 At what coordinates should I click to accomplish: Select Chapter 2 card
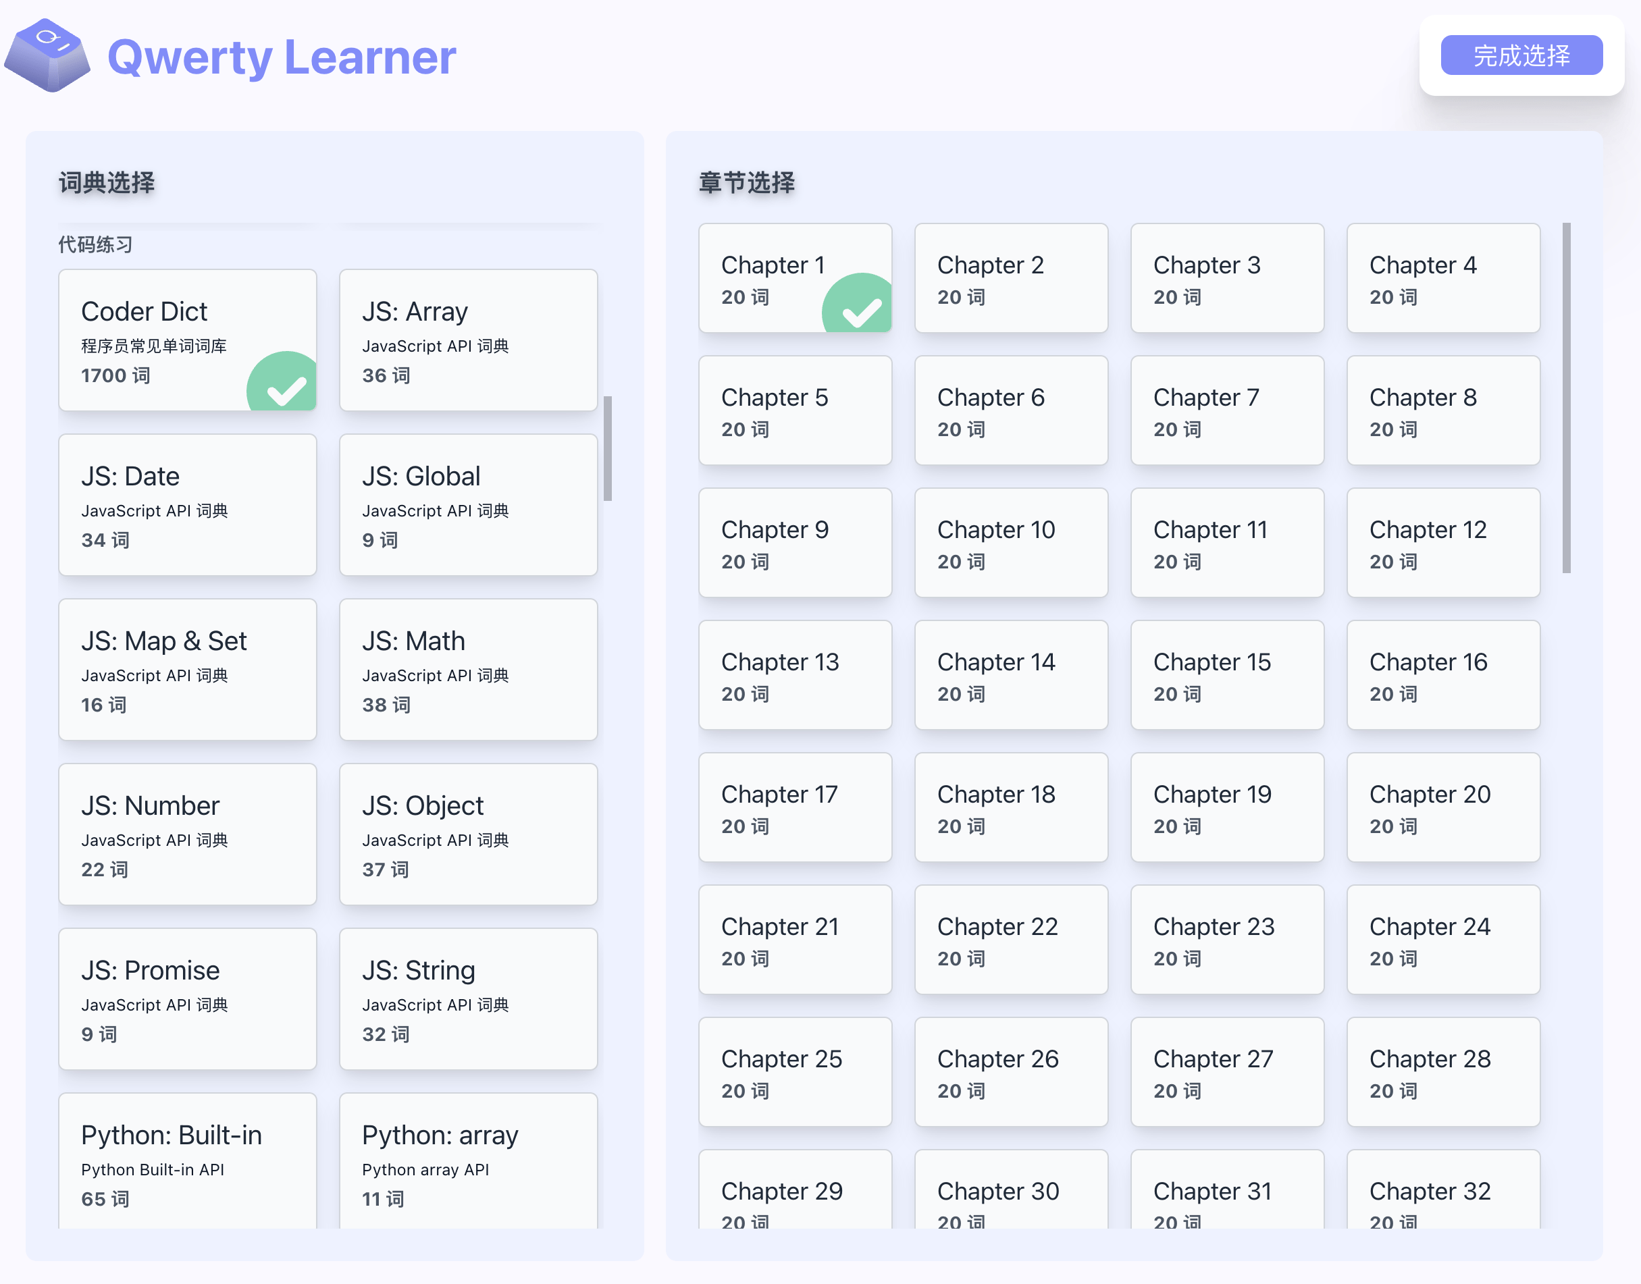click(1011, 278)
